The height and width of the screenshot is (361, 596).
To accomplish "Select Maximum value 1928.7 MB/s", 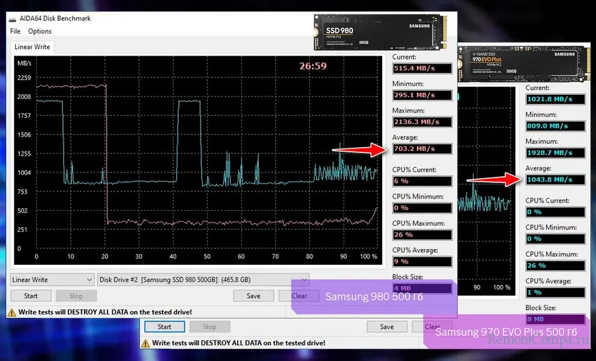I will pyautogui.click(x=556, y=153).
